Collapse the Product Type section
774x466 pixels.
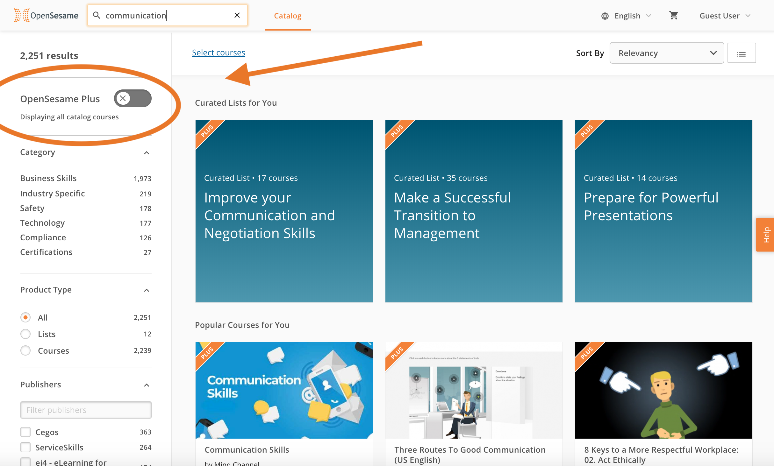click(147, 290)
